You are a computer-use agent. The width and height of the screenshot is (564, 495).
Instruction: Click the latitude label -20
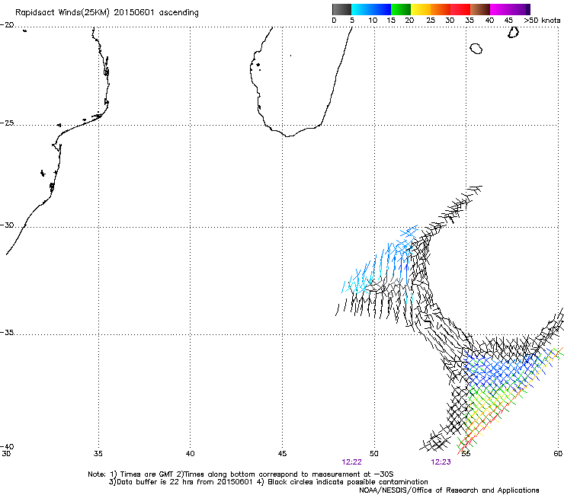(x=7, y=25)
